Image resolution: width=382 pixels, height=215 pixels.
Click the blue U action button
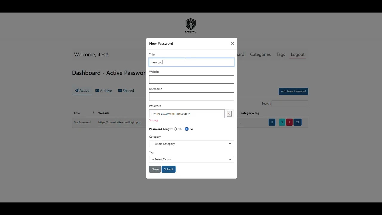272,122
